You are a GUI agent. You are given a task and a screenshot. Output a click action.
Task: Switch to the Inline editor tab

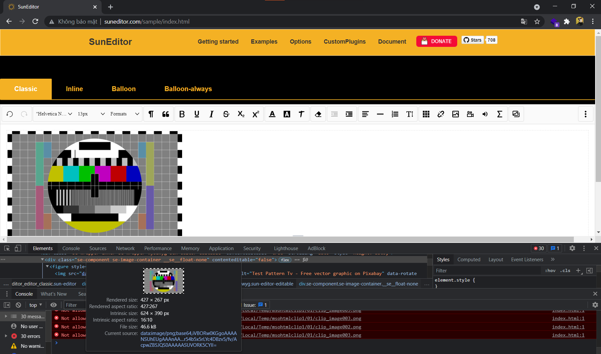click(74, 89)
